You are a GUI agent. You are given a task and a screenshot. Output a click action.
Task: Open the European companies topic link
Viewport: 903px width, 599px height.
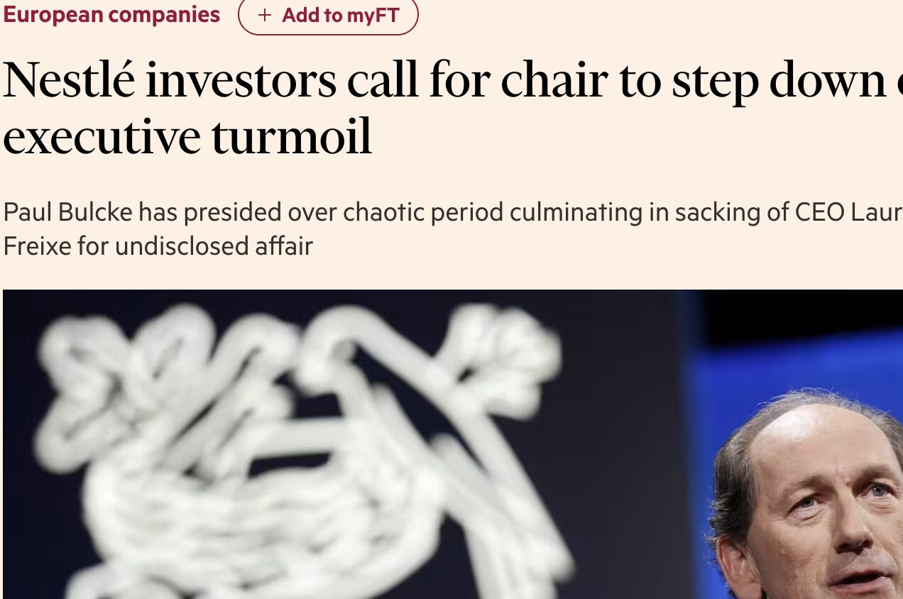(x=111, y=15)
